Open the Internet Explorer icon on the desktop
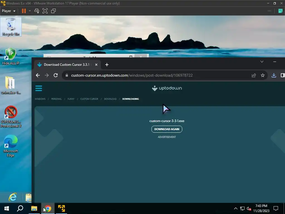The height and width of the screenshot is (214, 285). [x=13, y=197]
